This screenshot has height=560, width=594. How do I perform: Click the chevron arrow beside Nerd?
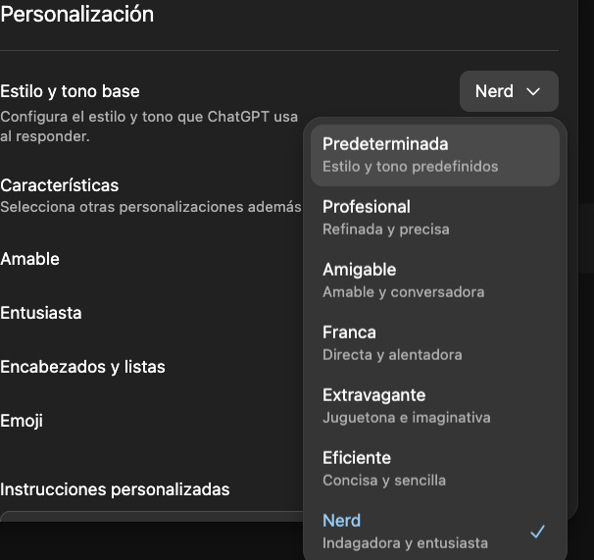(x=534, y=91)
